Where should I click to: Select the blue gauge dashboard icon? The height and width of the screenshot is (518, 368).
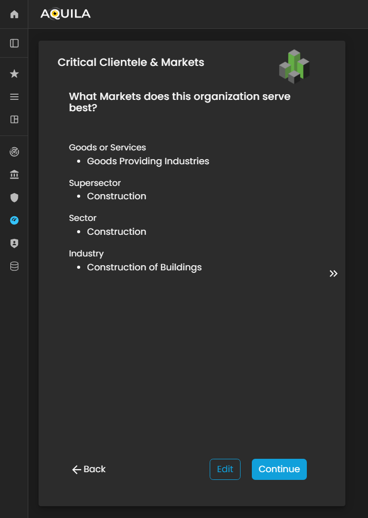[14, 220]
